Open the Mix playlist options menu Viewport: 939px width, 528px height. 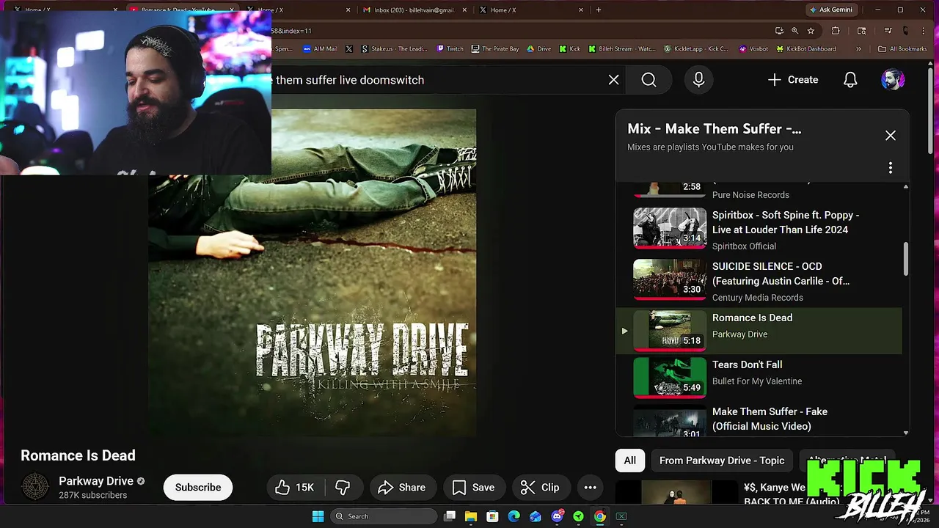(x=890, y=168)
